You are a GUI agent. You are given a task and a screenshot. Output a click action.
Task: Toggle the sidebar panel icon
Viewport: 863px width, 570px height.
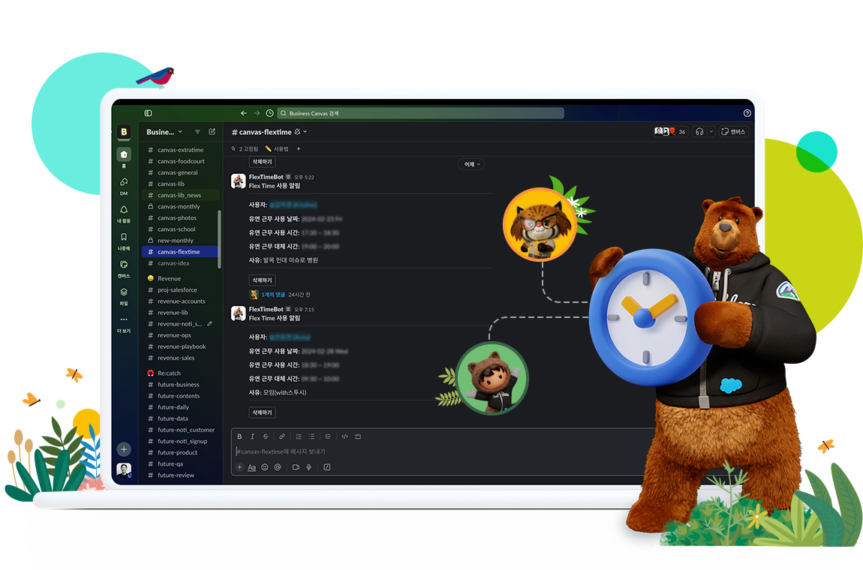click(x=148, y=112)
